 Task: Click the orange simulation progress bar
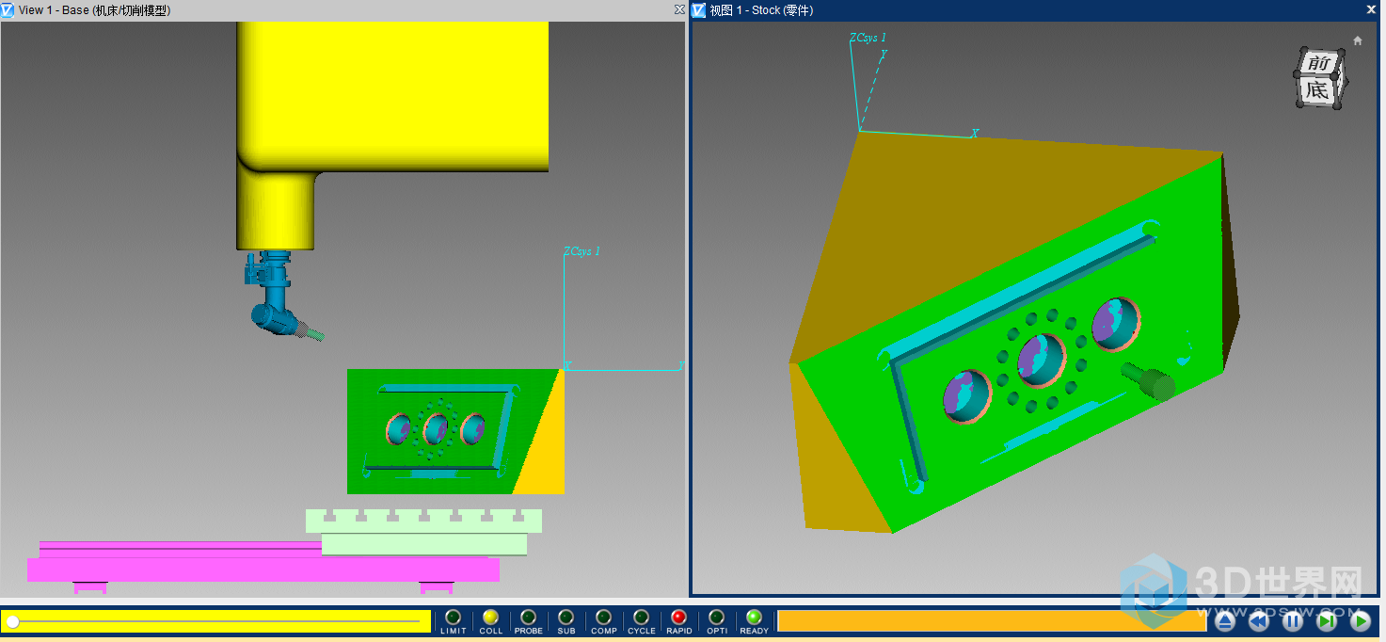tap(992, 621)
